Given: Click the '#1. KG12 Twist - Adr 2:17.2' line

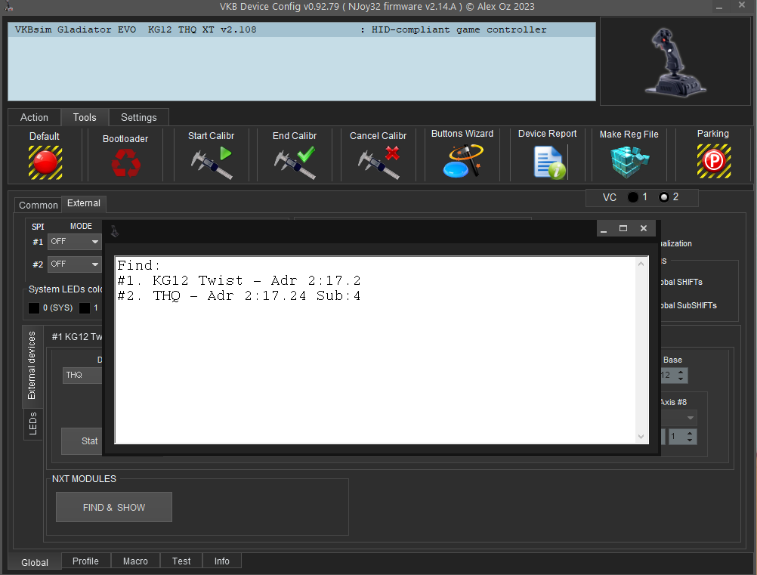Looking at the screenshot, I should [x=239, y=280].
